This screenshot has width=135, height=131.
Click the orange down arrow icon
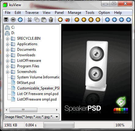tap(84, 20)
